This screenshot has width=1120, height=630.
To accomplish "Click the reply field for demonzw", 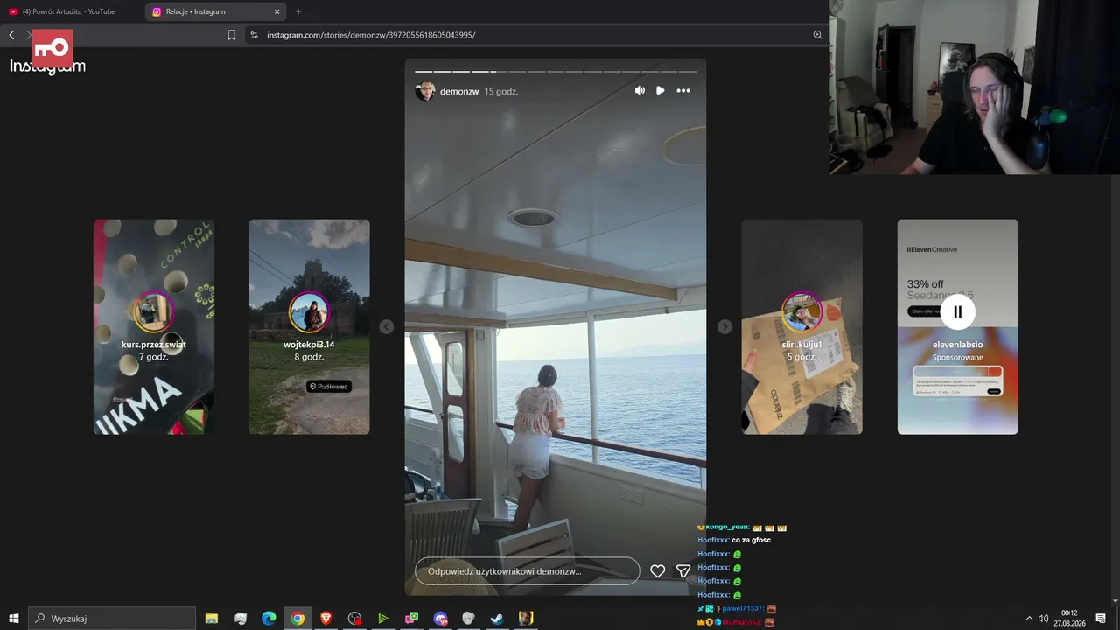I will click(x=528, y=571).
